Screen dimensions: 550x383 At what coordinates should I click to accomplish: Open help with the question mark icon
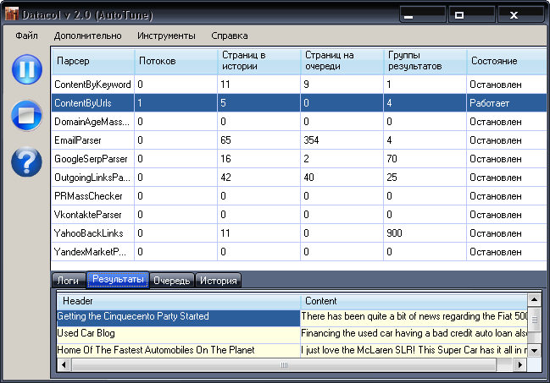pos(26,160)
